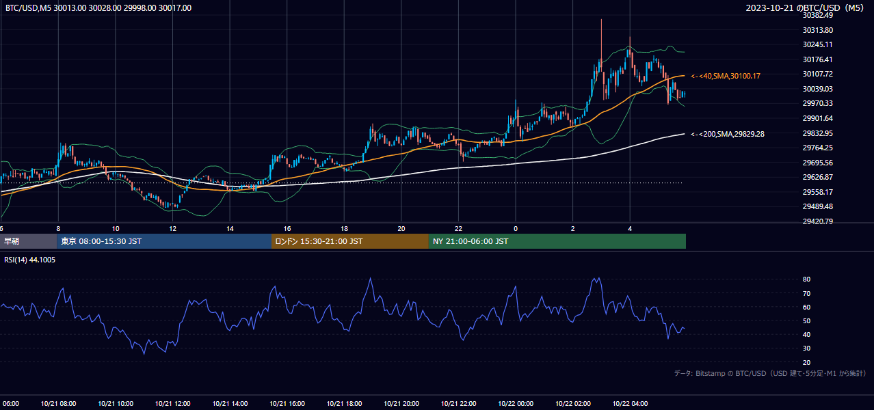The image size is (874, 410).
Task: Select price axis label 29420.79
Action: coord(817,221)
